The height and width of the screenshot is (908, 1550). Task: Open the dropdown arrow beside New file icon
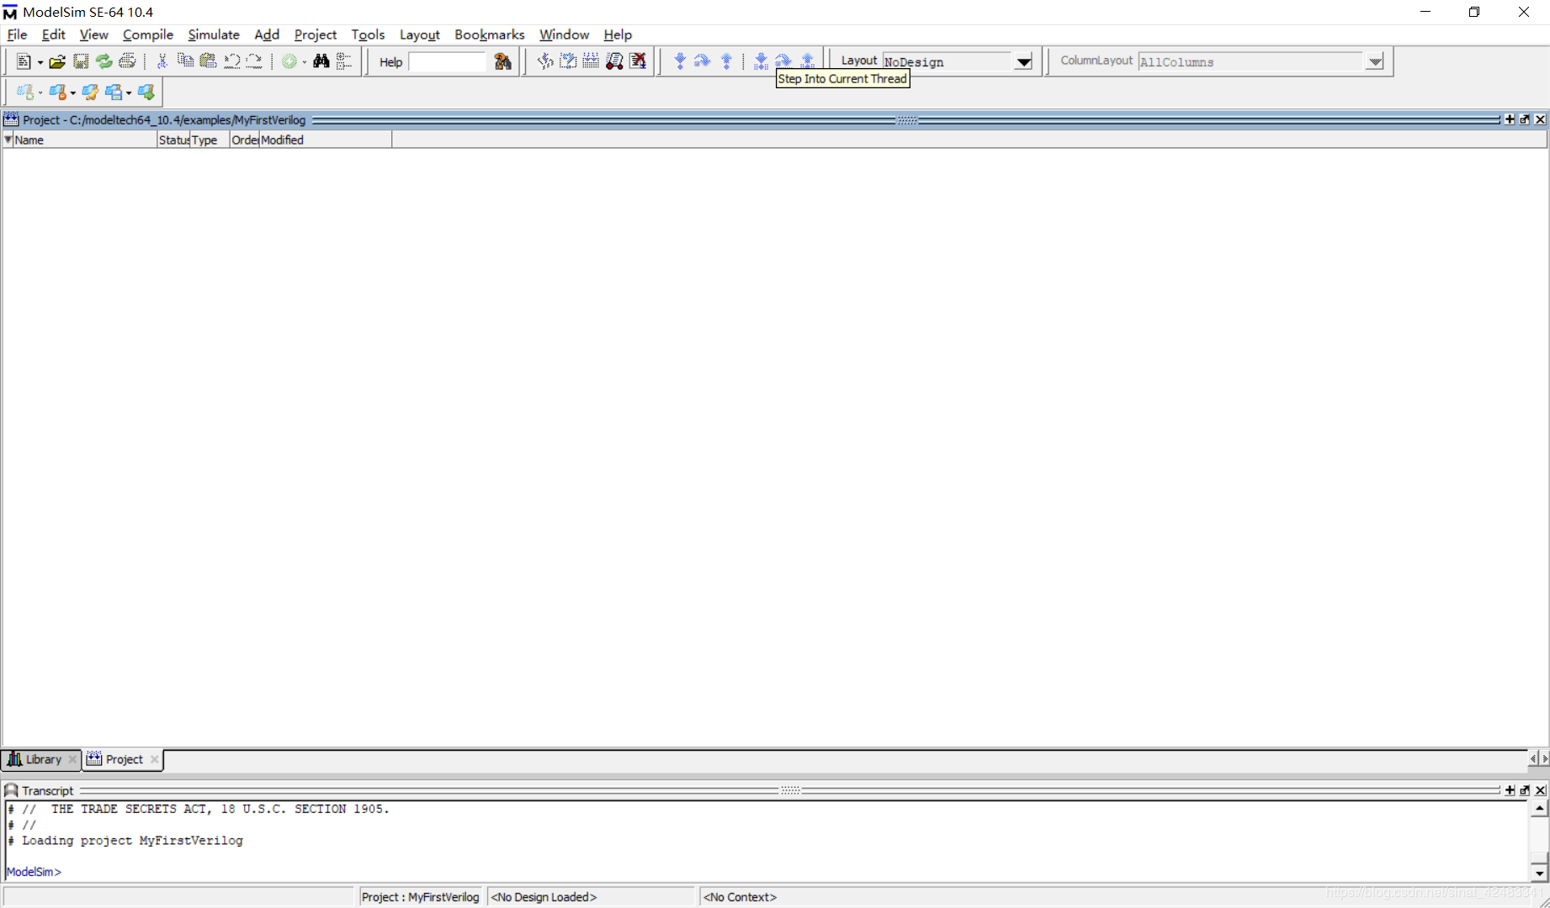pyautogui.click(x=40, y=62)
